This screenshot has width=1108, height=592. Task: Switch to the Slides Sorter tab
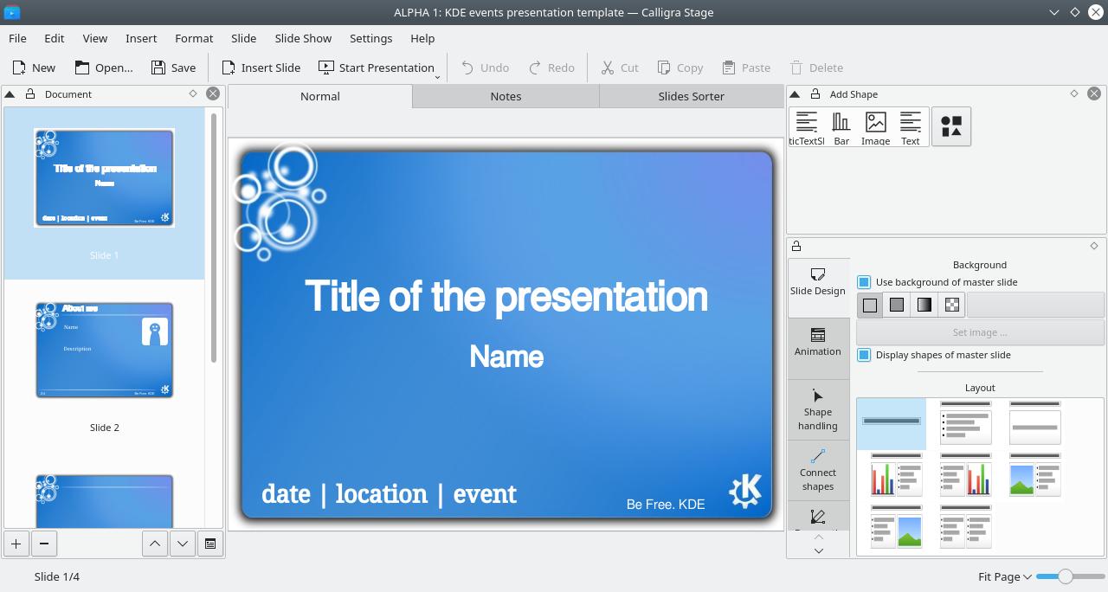[690, 96]
